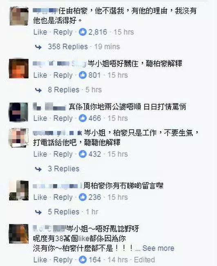This screenshot has width=217, height=266.
Task: Expand the 5 Replies thread
Action: pos(63,212)
